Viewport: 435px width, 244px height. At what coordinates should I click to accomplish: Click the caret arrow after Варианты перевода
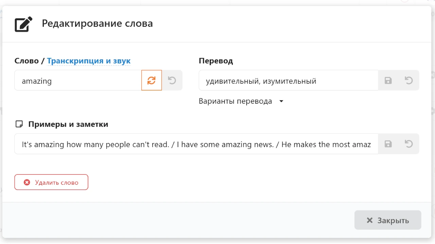point(281,101)
